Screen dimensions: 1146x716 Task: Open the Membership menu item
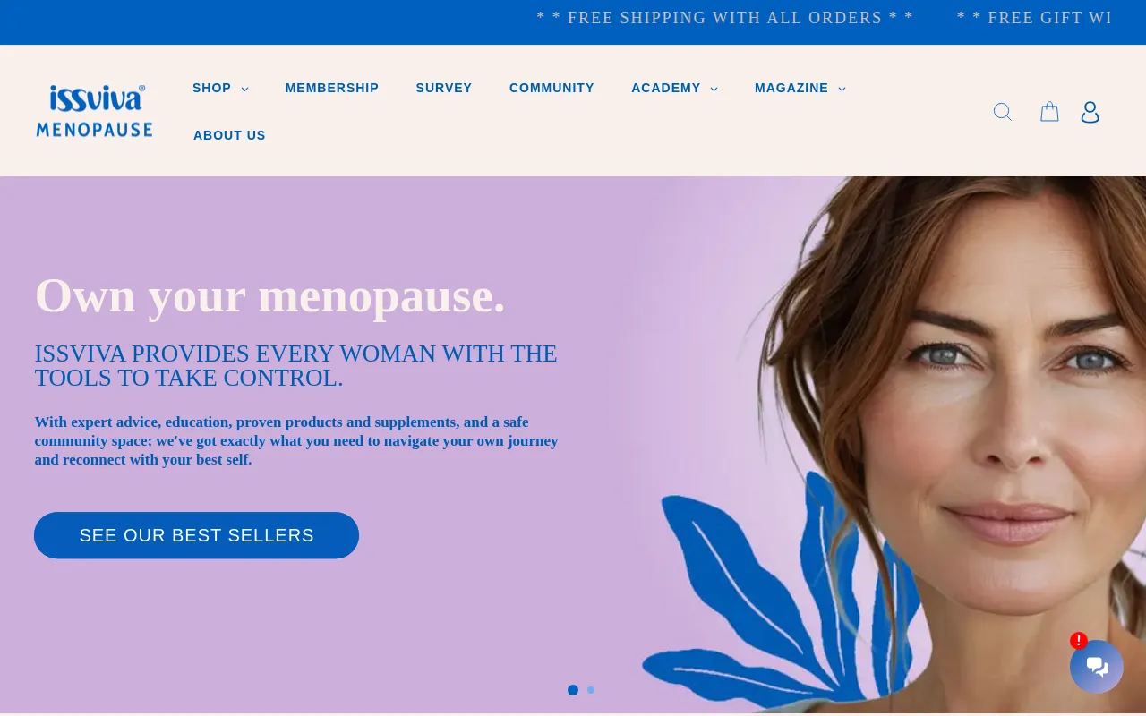(x=332, y=88)
